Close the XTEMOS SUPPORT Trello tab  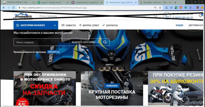(34, 2)
